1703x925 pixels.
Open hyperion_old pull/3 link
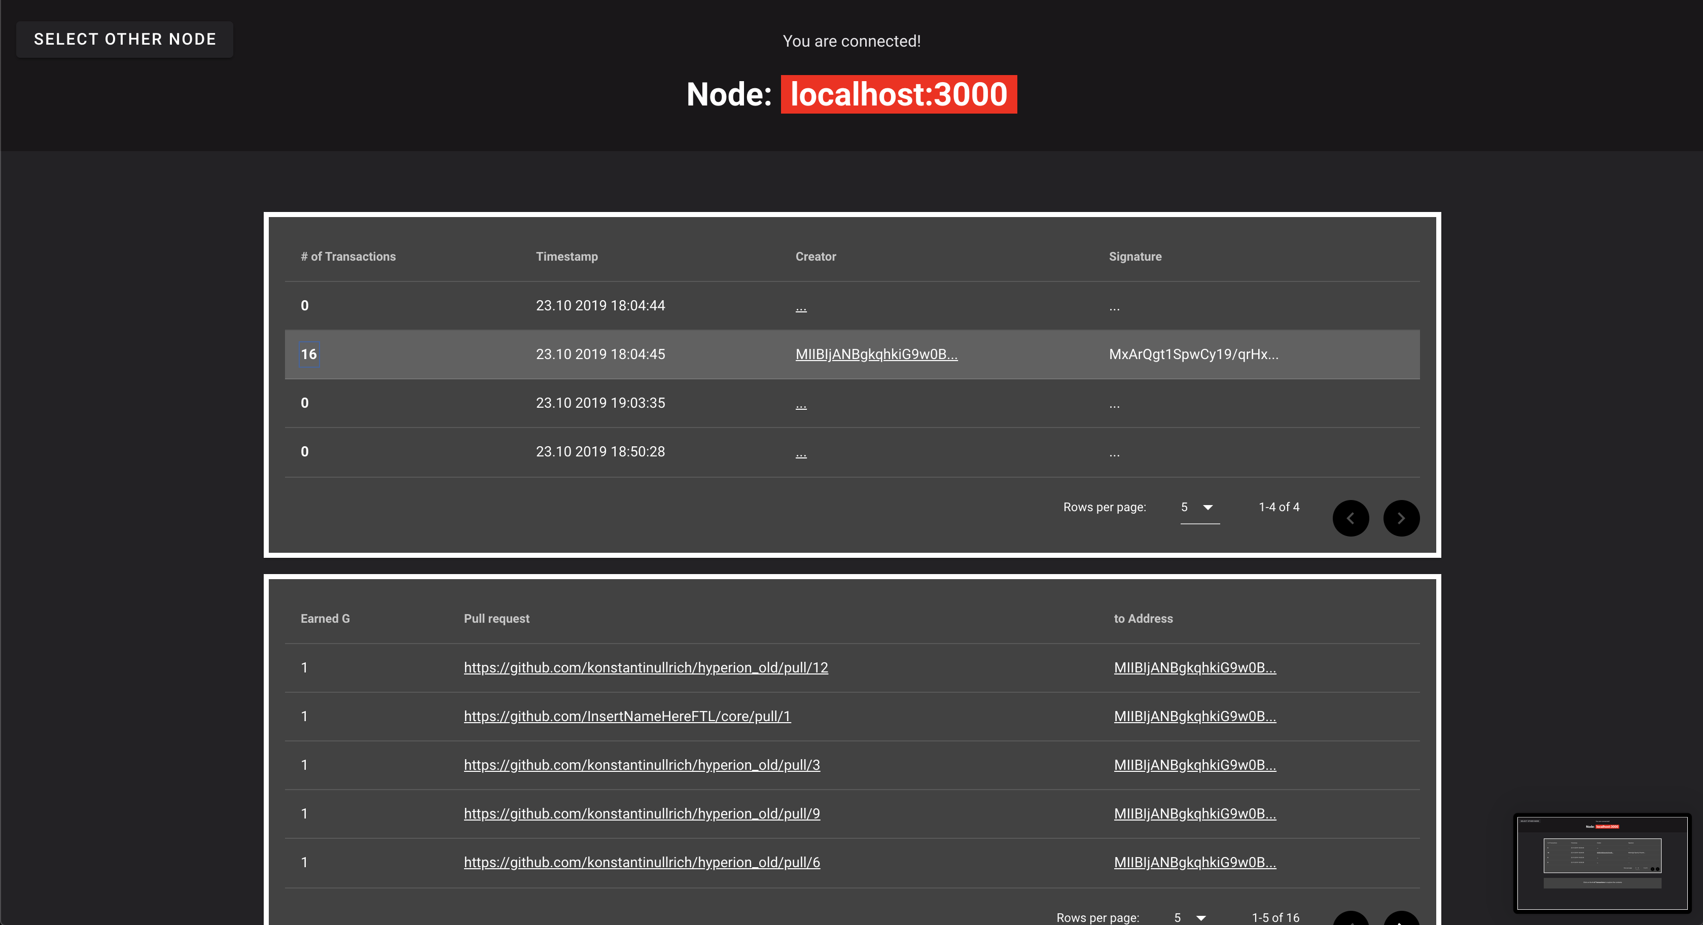click(641, 765)
